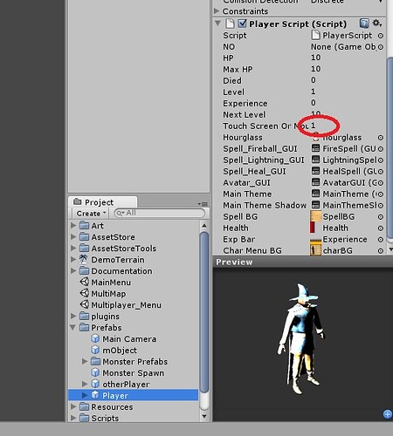This screenshot has height=436, width=393.
Task: Click the Touch Screen Or Mouse value field
Action: [348, 126]
